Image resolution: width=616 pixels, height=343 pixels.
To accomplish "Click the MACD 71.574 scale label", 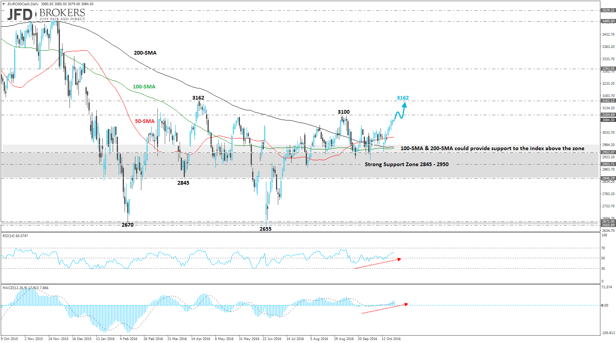I will 606,287.
